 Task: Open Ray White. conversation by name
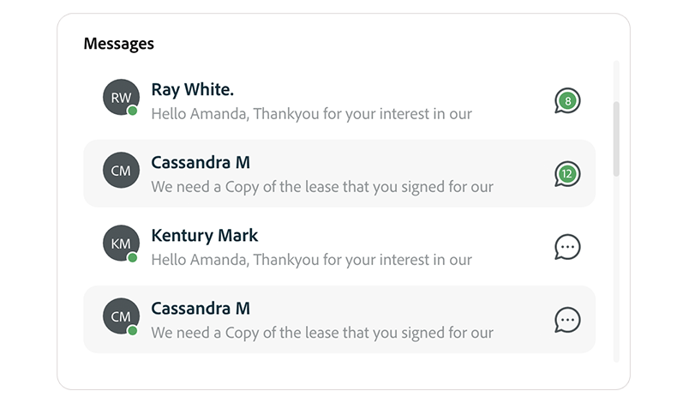click(x=193, y=89)
